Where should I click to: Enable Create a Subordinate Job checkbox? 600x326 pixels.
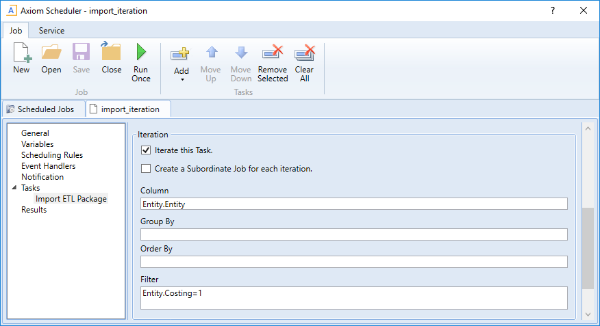[x=145, y=169]
